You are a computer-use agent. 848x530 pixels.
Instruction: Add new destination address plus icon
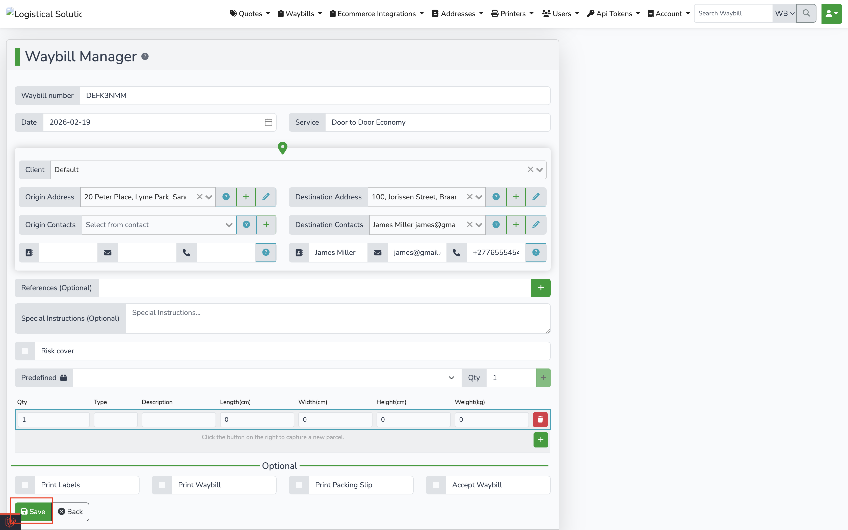[x=515, y=197]
